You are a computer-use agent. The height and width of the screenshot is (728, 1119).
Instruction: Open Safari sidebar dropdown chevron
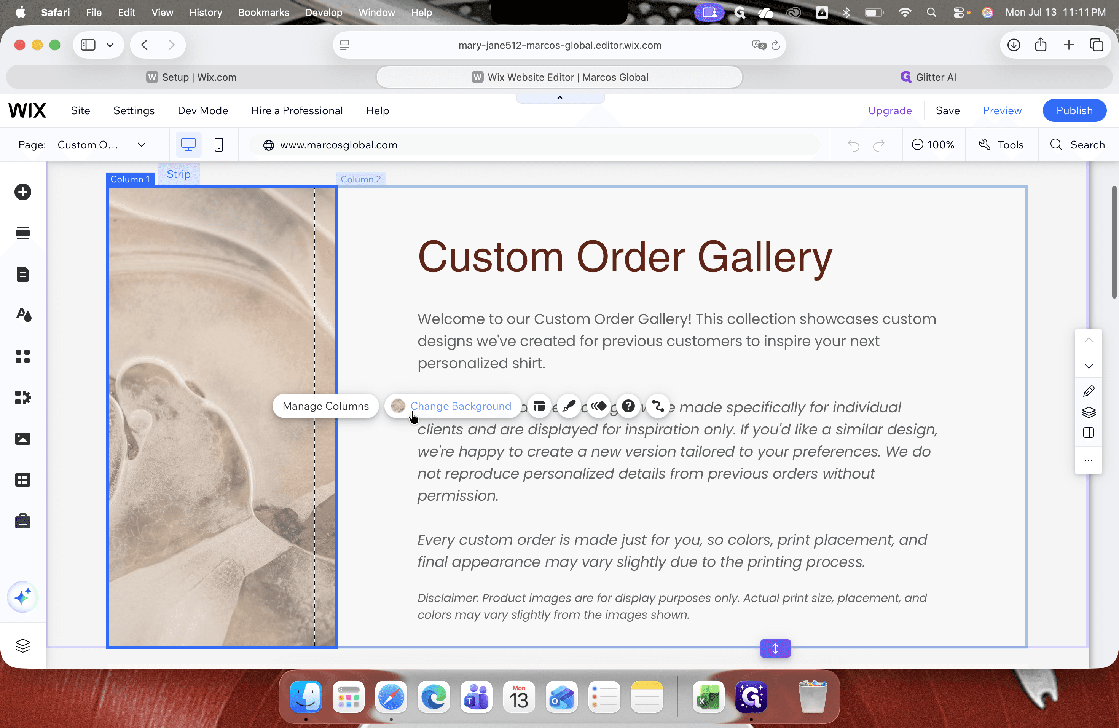110,45
